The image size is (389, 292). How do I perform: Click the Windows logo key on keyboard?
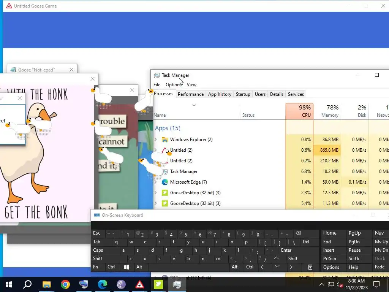[x=127, y=267]
